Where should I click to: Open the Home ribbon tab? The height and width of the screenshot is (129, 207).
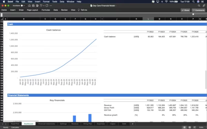[4, 10]
